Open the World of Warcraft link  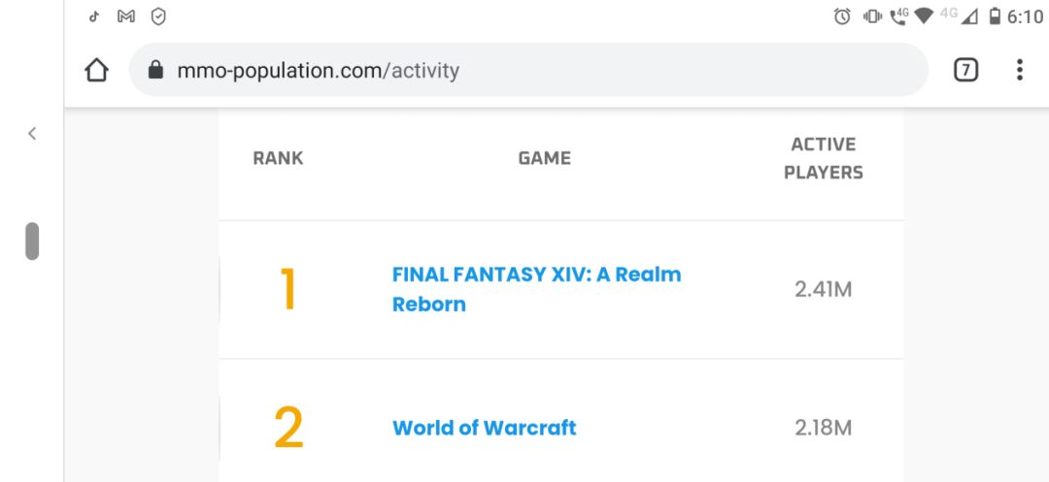484,428
